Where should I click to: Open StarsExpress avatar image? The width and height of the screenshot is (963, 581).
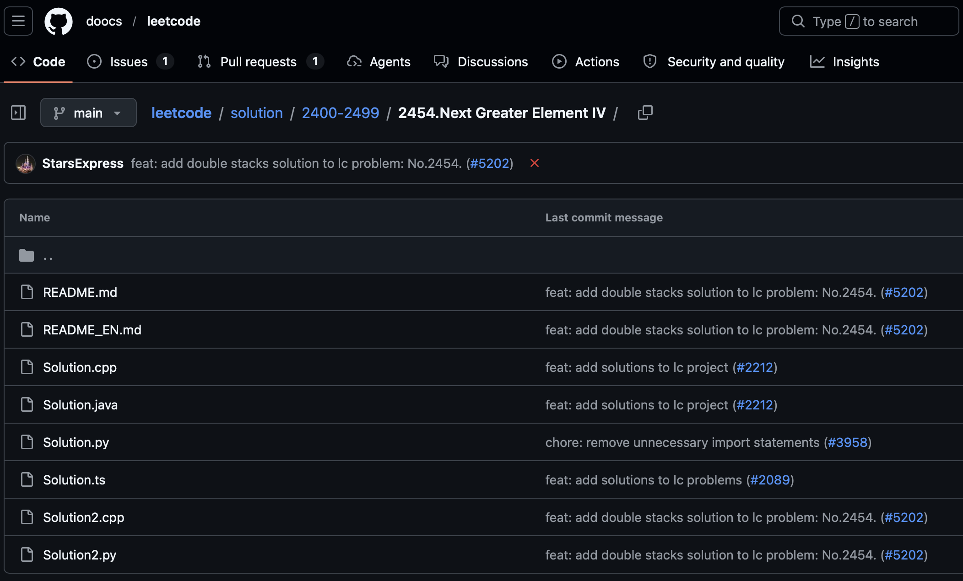pos(26,163)
